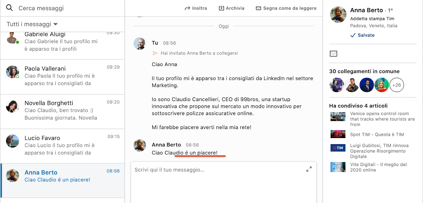
Task: Click the Ha condiviso 4 articoli heading
Action: click(358, 106)
